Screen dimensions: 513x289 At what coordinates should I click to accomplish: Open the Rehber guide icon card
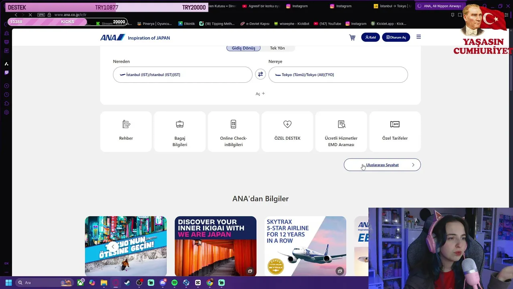[126, 131]
